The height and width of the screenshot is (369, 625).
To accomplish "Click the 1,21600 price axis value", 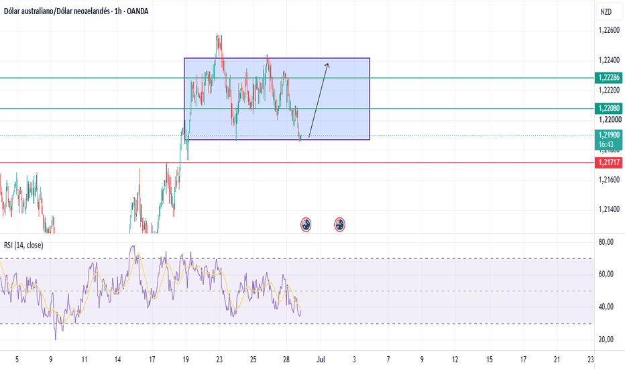I will pyautogui.click(x=609, y=180).
